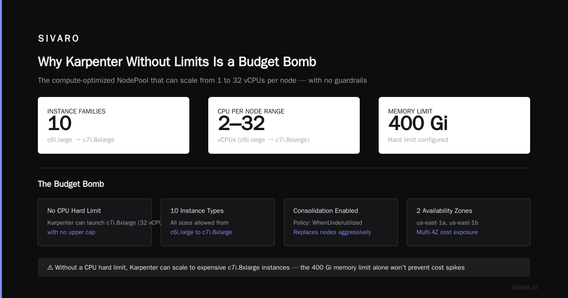
Task: Click 'All sizes allowed from' text
Action: (199, 223)
